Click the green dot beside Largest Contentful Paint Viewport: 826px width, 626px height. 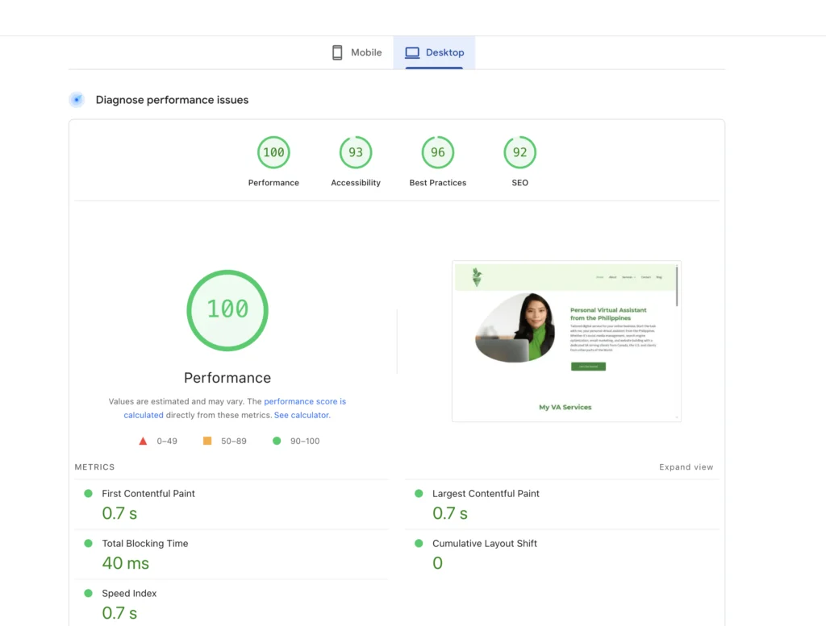pos(419,493)
